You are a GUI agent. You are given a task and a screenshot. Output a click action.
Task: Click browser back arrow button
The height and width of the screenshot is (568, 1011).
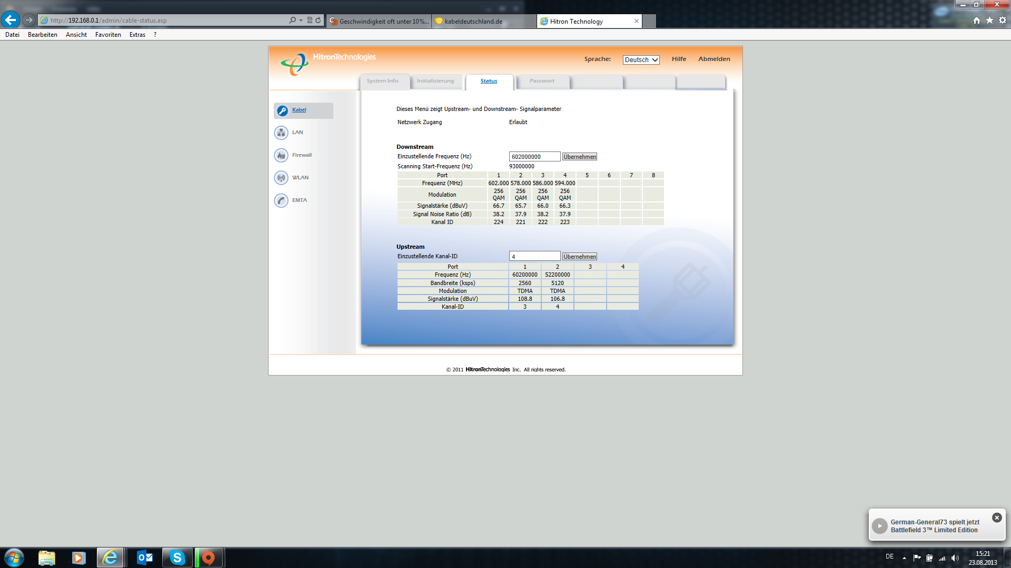tap(11, 20)
